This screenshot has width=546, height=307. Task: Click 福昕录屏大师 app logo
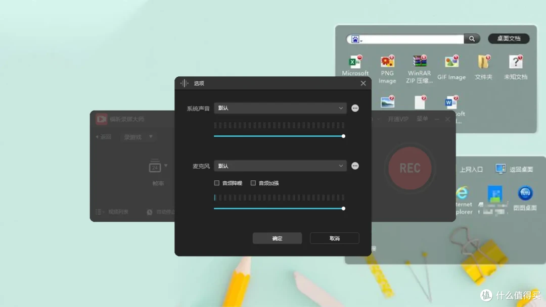pyautogui.click(x=101, y=119)
